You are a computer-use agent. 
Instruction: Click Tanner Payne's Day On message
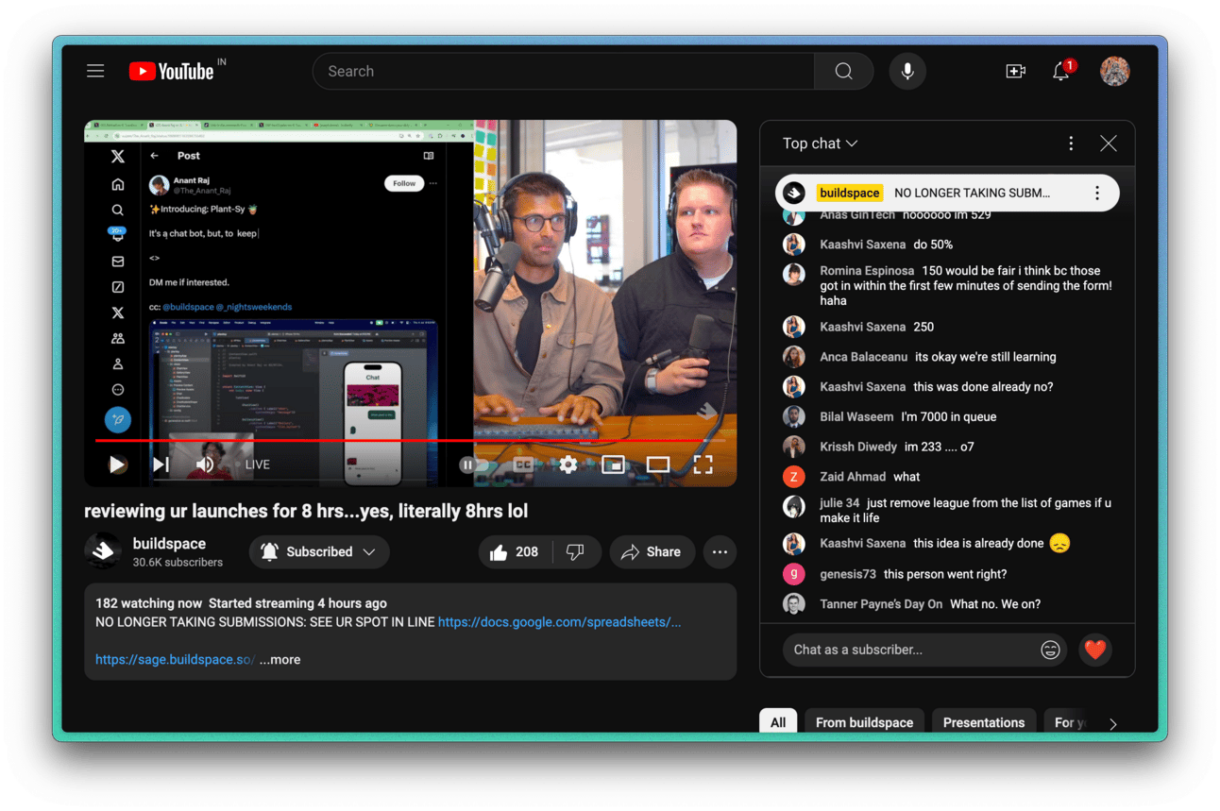click(995, 604)
